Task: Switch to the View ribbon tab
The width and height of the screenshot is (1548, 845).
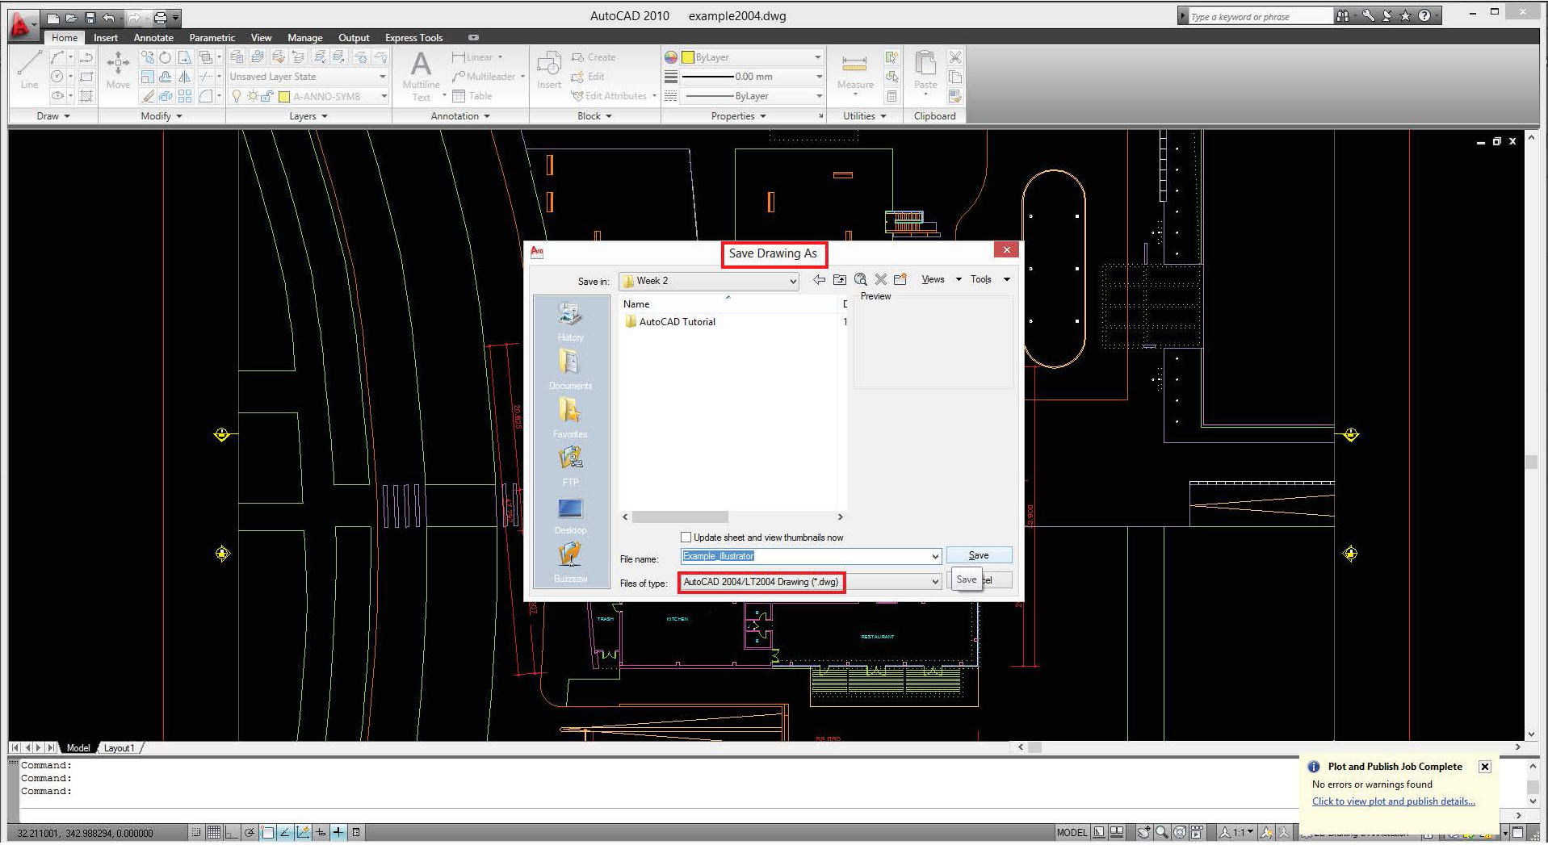Action: click(261, 38)
